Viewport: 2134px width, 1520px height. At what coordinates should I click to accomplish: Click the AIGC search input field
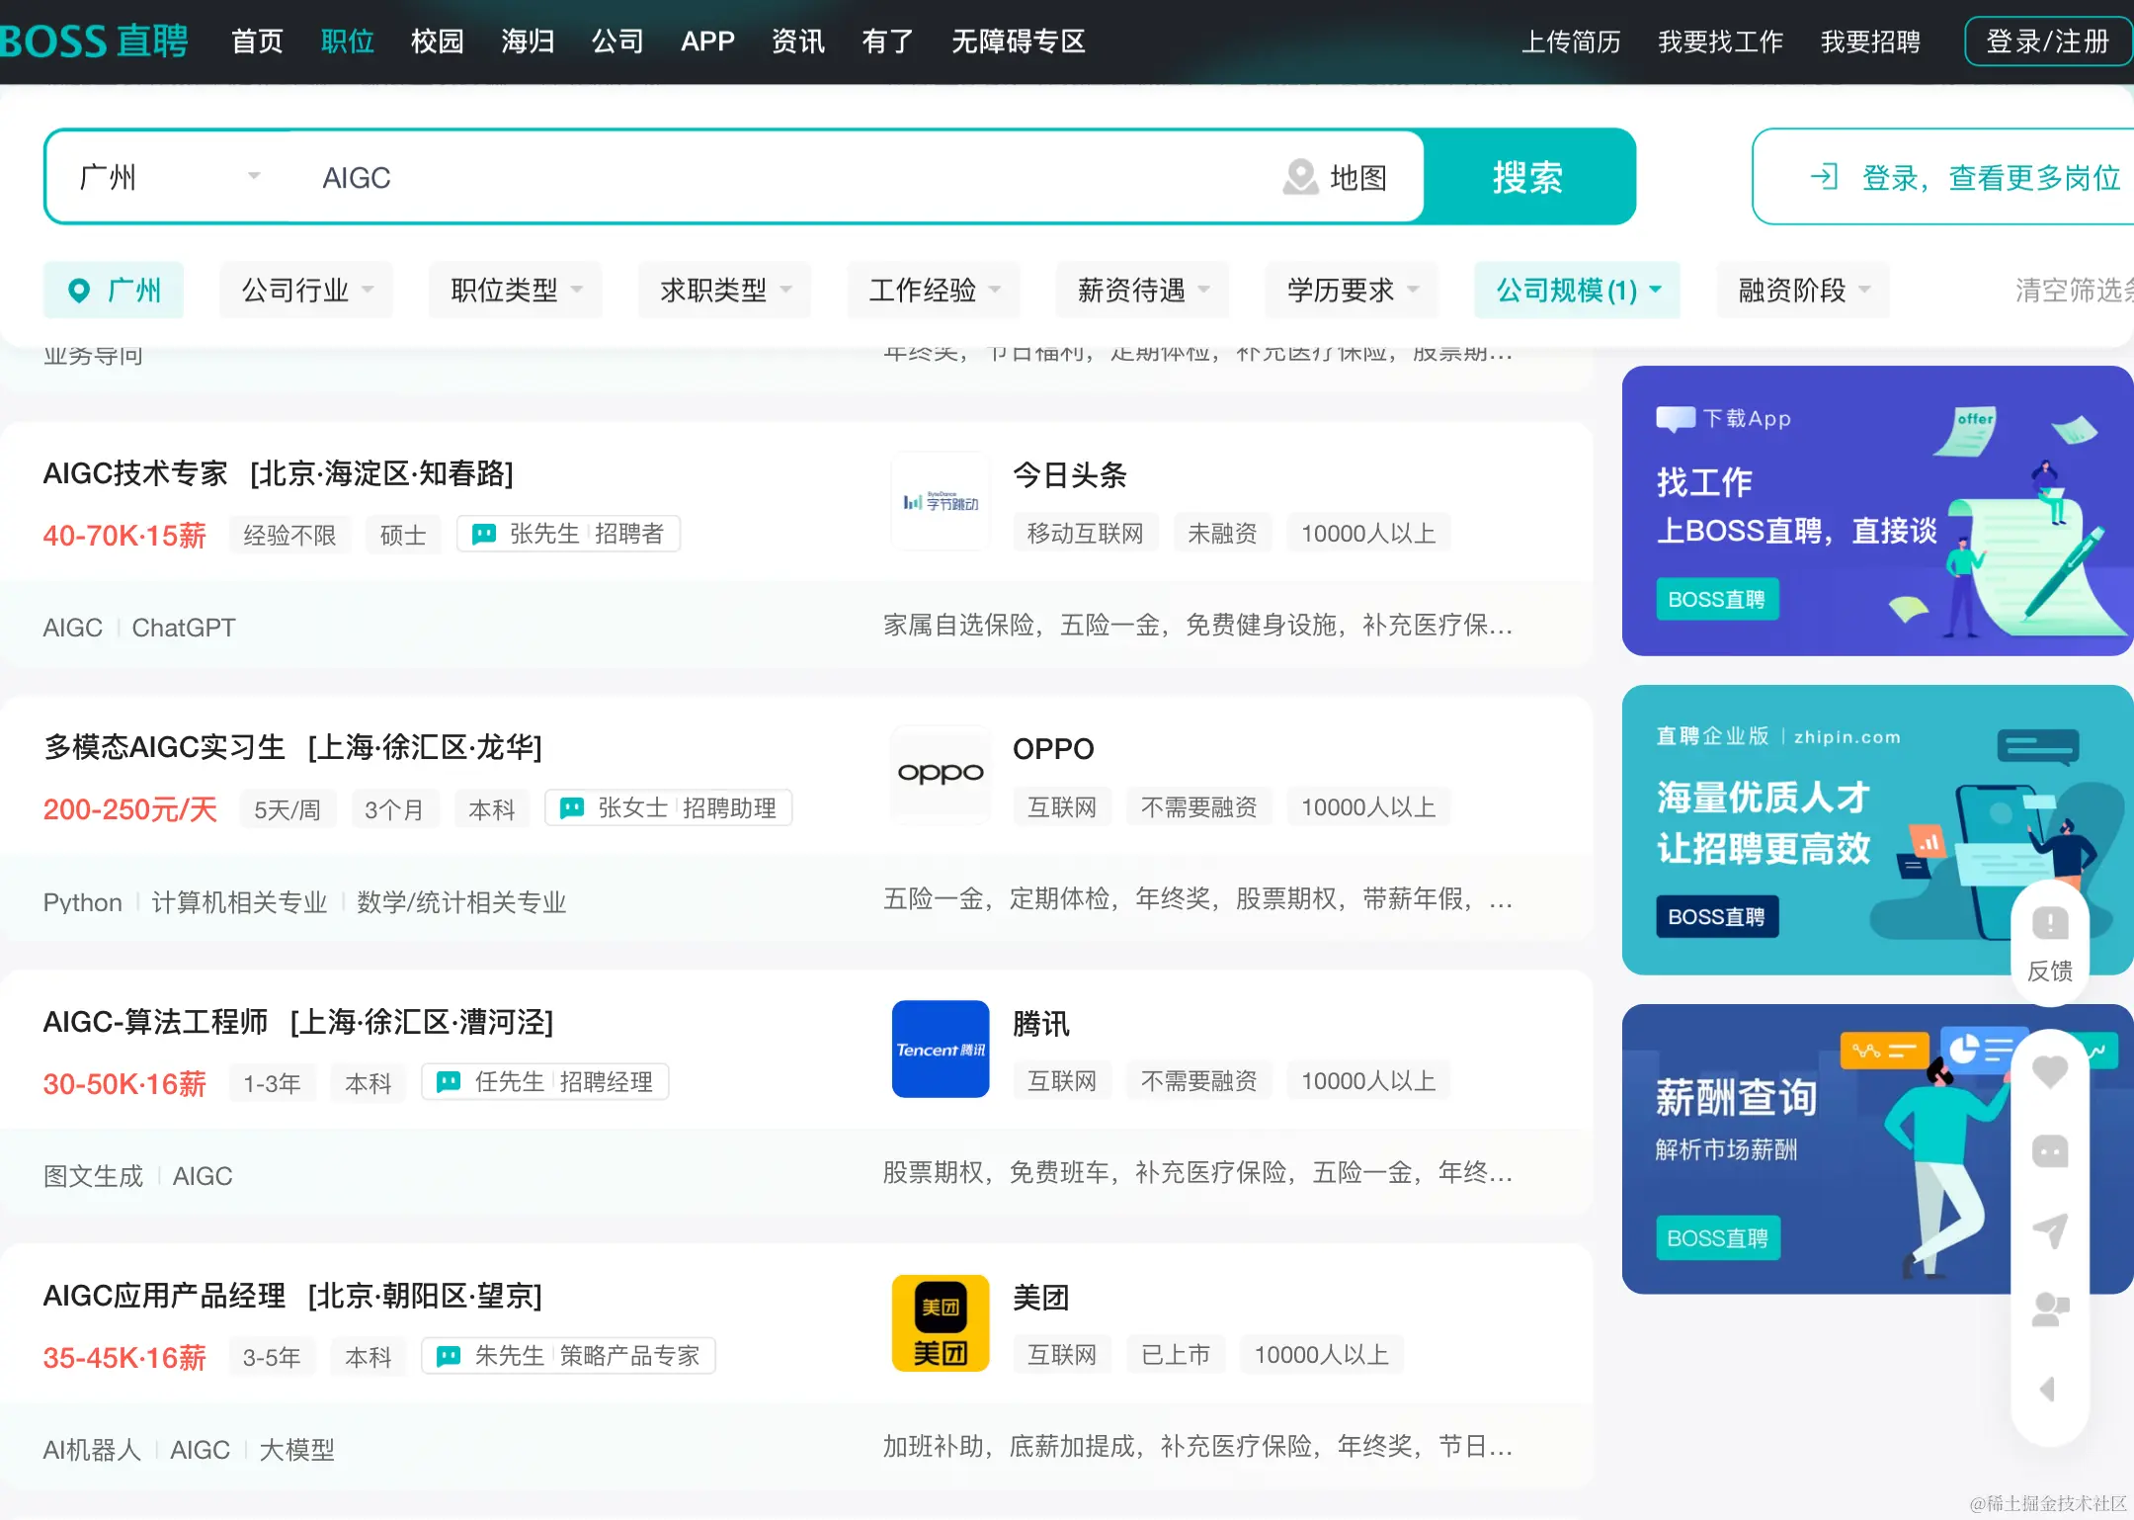point(692,177)
